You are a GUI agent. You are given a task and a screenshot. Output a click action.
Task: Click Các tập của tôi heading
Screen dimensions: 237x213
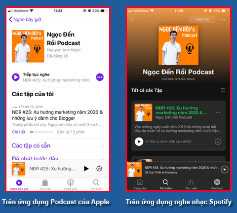point(33,94)
